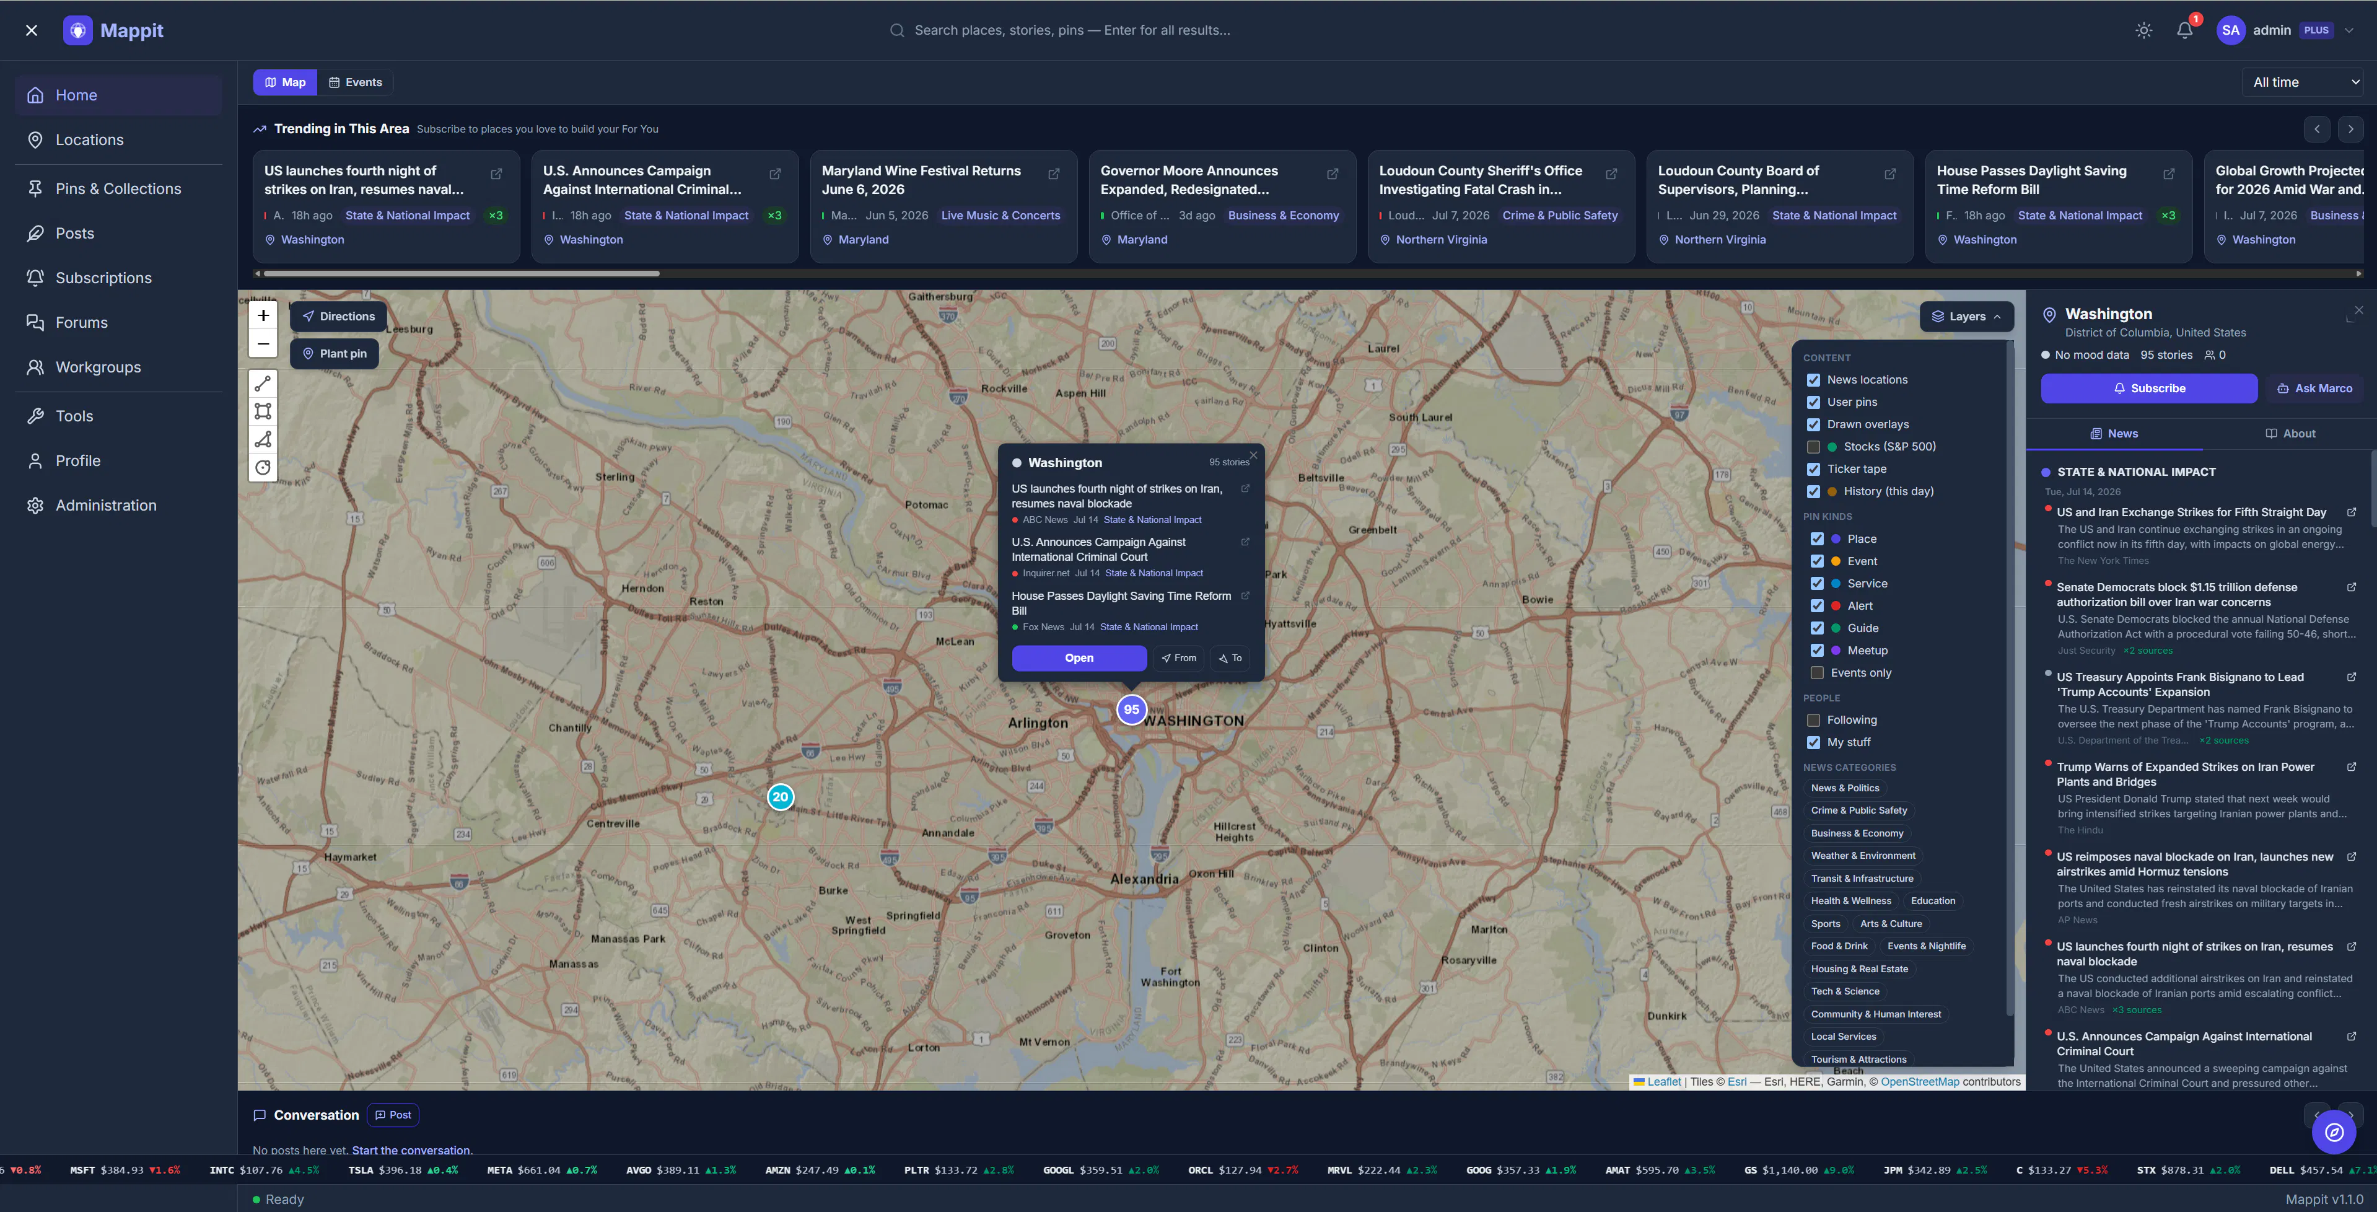The width and height of the screenshot is (2377, 1212).
Task: Open external link for Governor Moore card
Action: click(1333, 173)
